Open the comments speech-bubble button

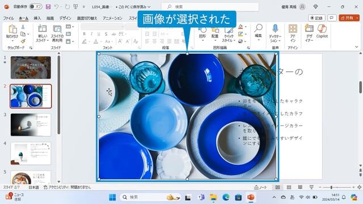point(332,18)
